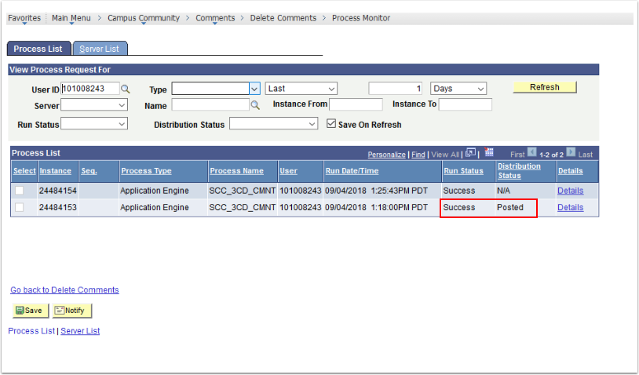The height and width of the screenshot is (375, 639).
Task: Open Details for instance 24484154
Action: [x=570, y=191]
